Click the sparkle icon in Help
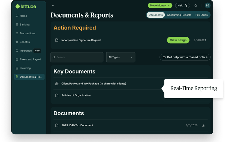 (186, 5)
